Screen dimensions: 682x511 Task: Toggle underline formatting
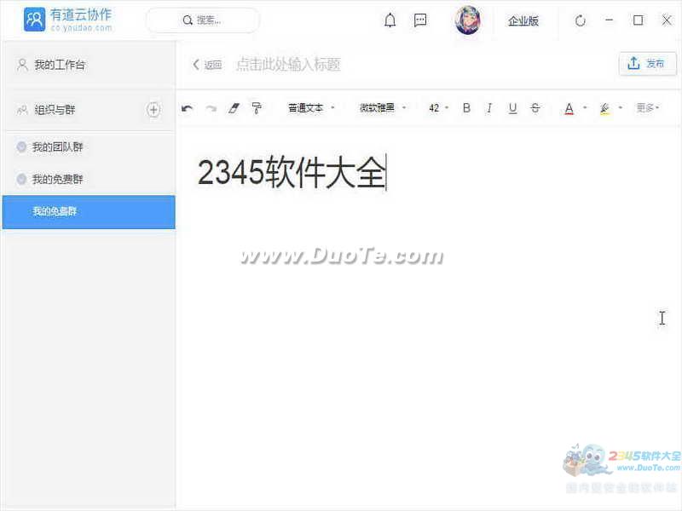(x=513, y=108)
